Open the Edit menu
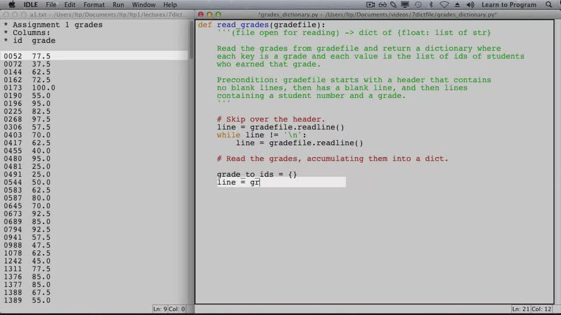The height and width of the screenshot is (315, 561). [70, 5]
